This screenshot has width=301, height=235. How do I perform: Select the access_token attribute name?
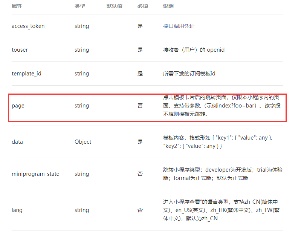coord(28,26)
